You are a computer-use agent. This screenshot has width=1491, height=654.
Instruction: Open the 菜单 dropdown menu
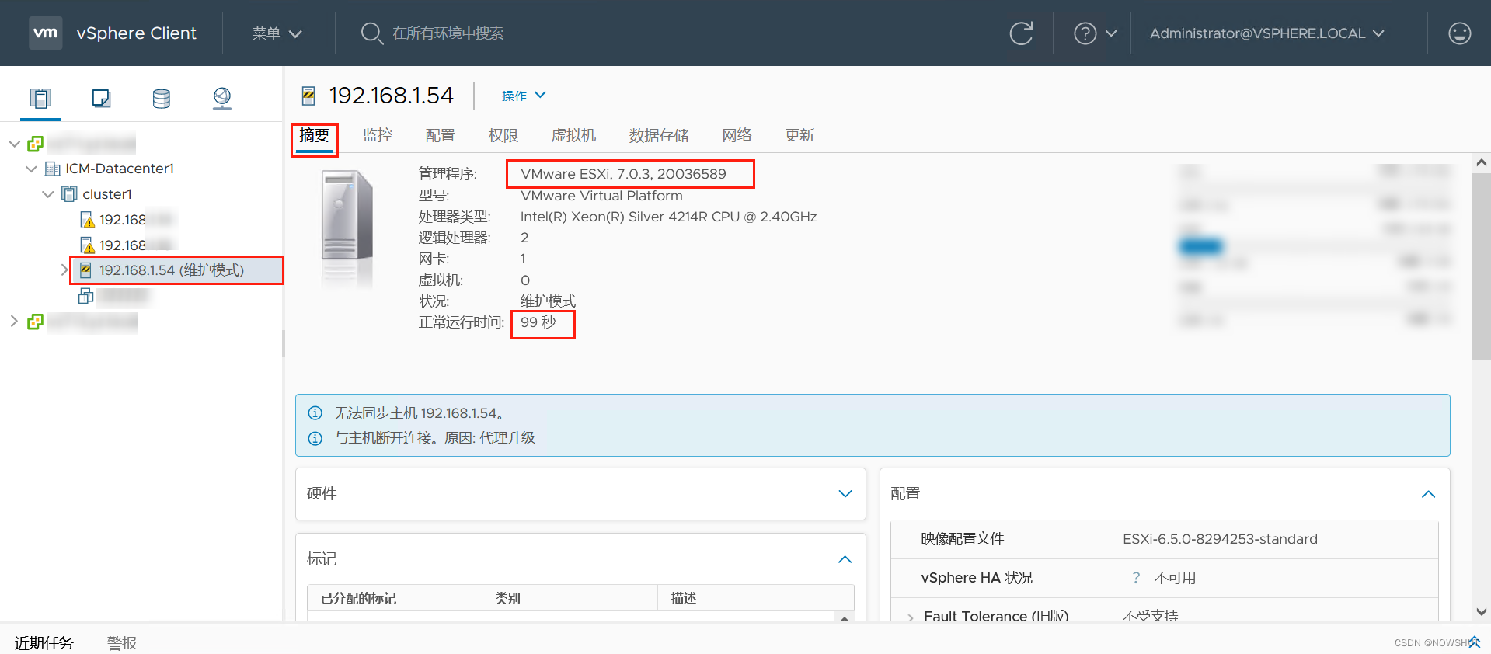pyautogui.click(x=277, y=33)
